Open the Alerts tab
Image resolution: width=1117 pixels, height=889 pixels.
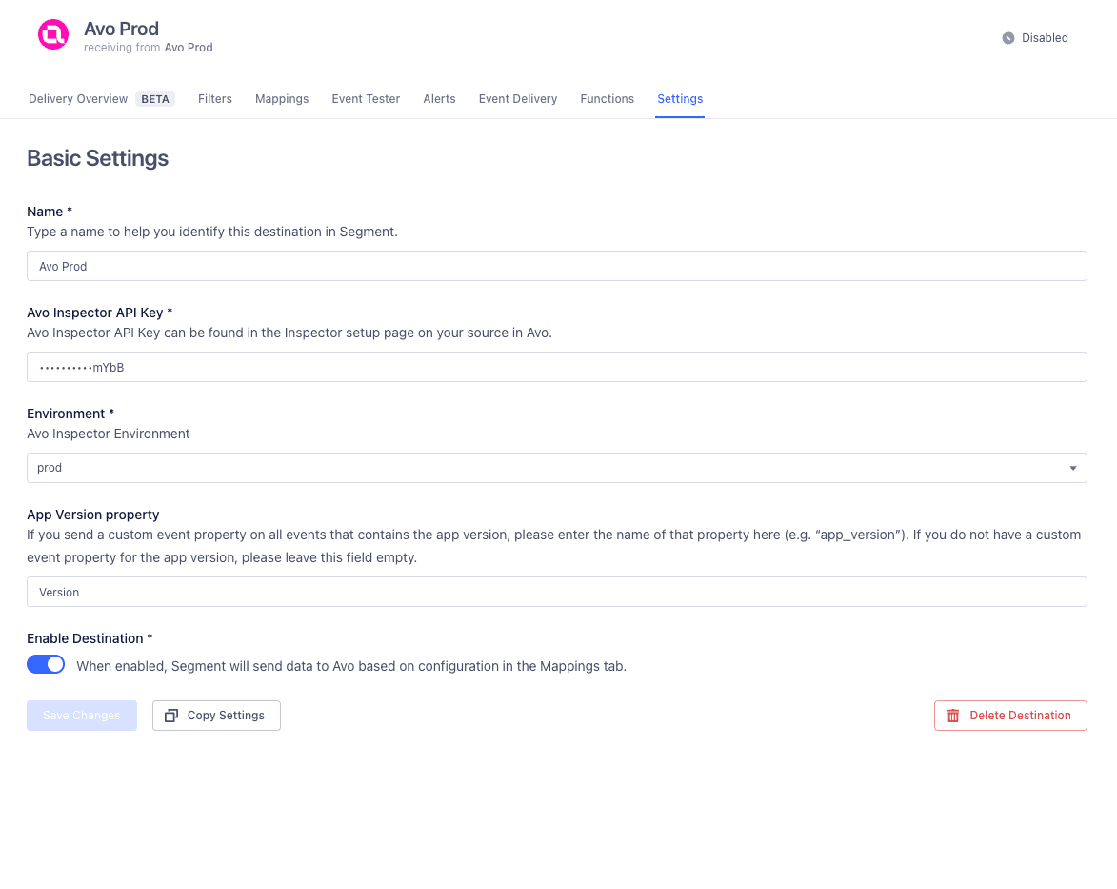(x=439, y=98)
